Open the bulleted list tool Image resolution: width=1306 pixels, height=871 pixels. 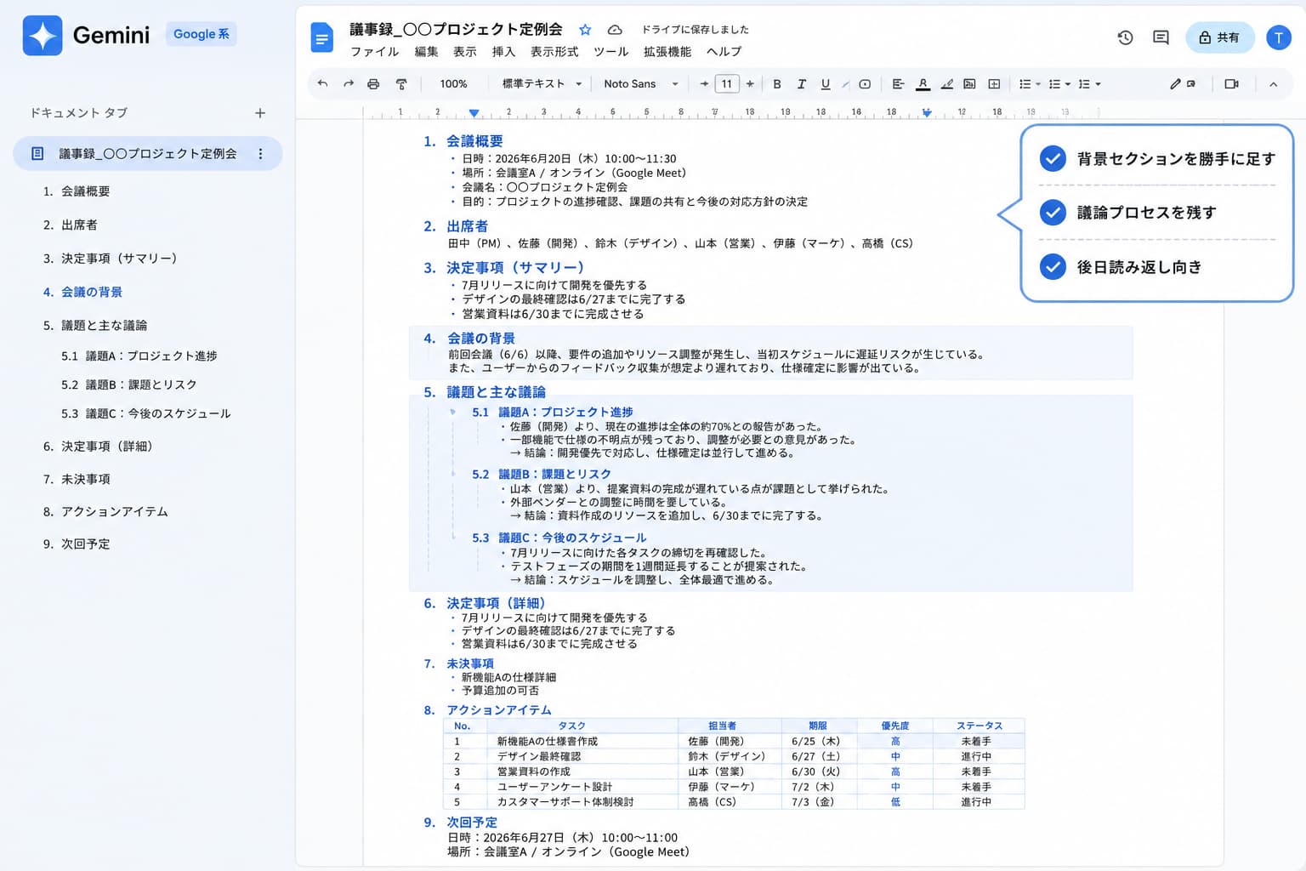(x=1029, y=84)
